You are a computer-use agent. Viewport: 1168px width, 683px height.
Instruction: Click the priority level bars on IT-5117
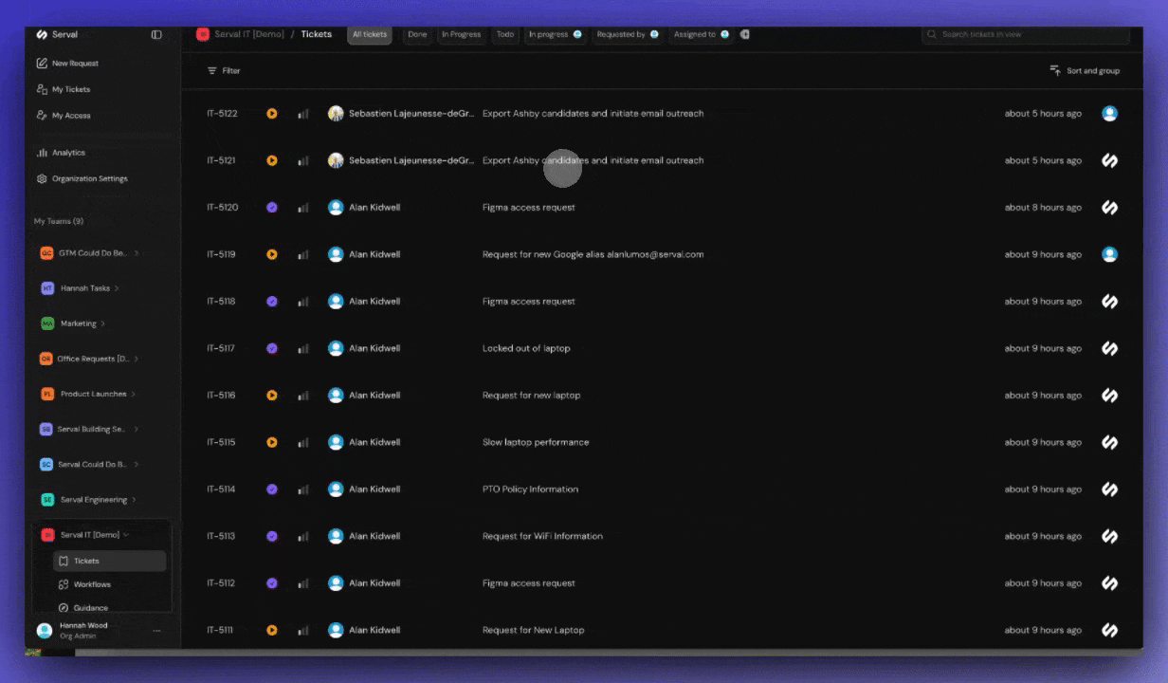(302, 348)
